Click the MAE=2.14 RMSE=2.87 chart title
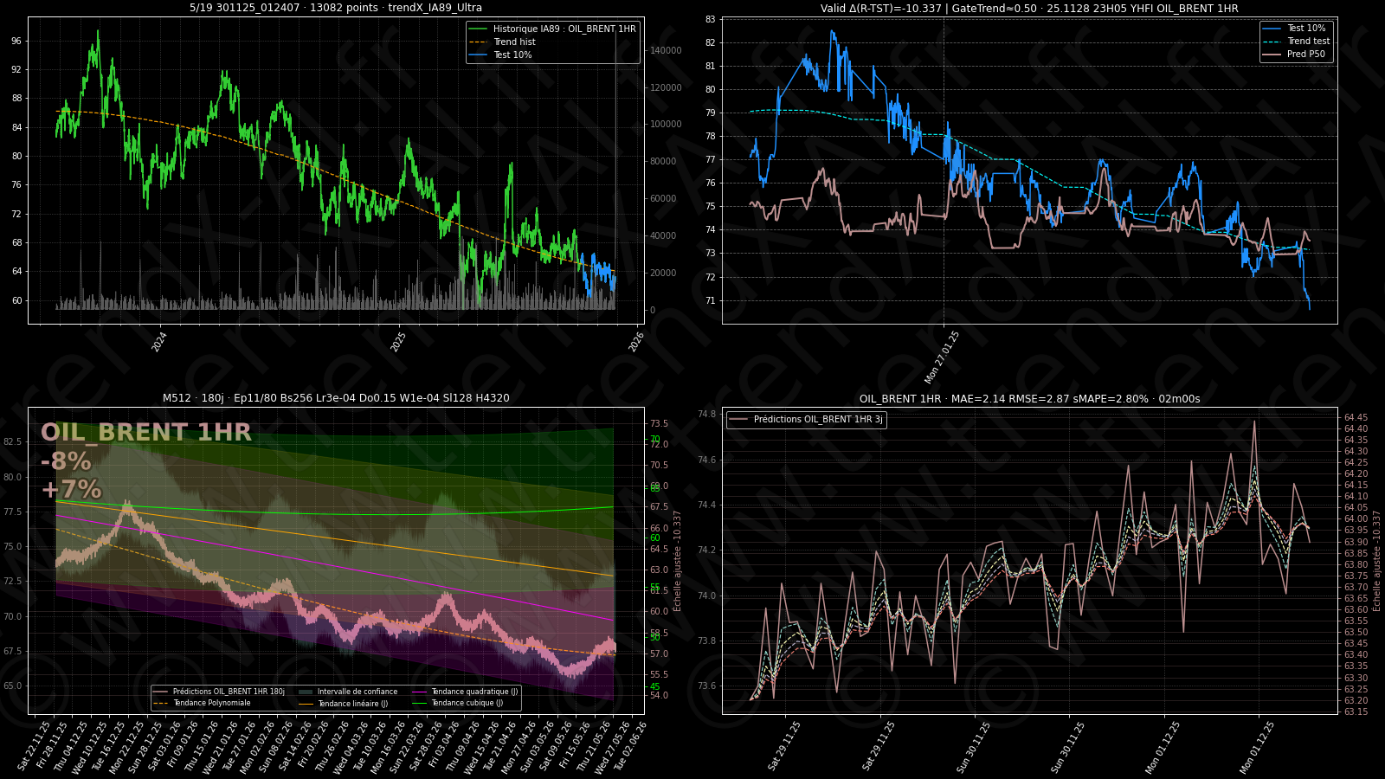The image size is (1385, 779). coord(1029,399)
